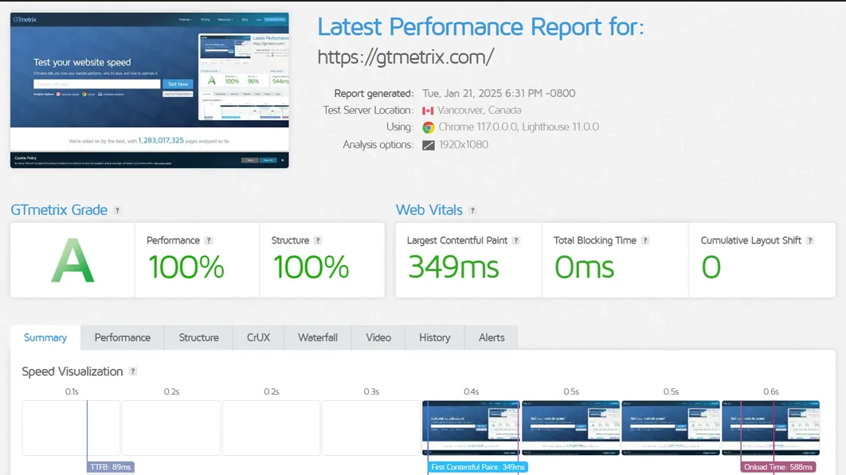Click the 0.6s filmstrip frame
The width and height of the screenshot is (846, 475).
click(770, 427)
